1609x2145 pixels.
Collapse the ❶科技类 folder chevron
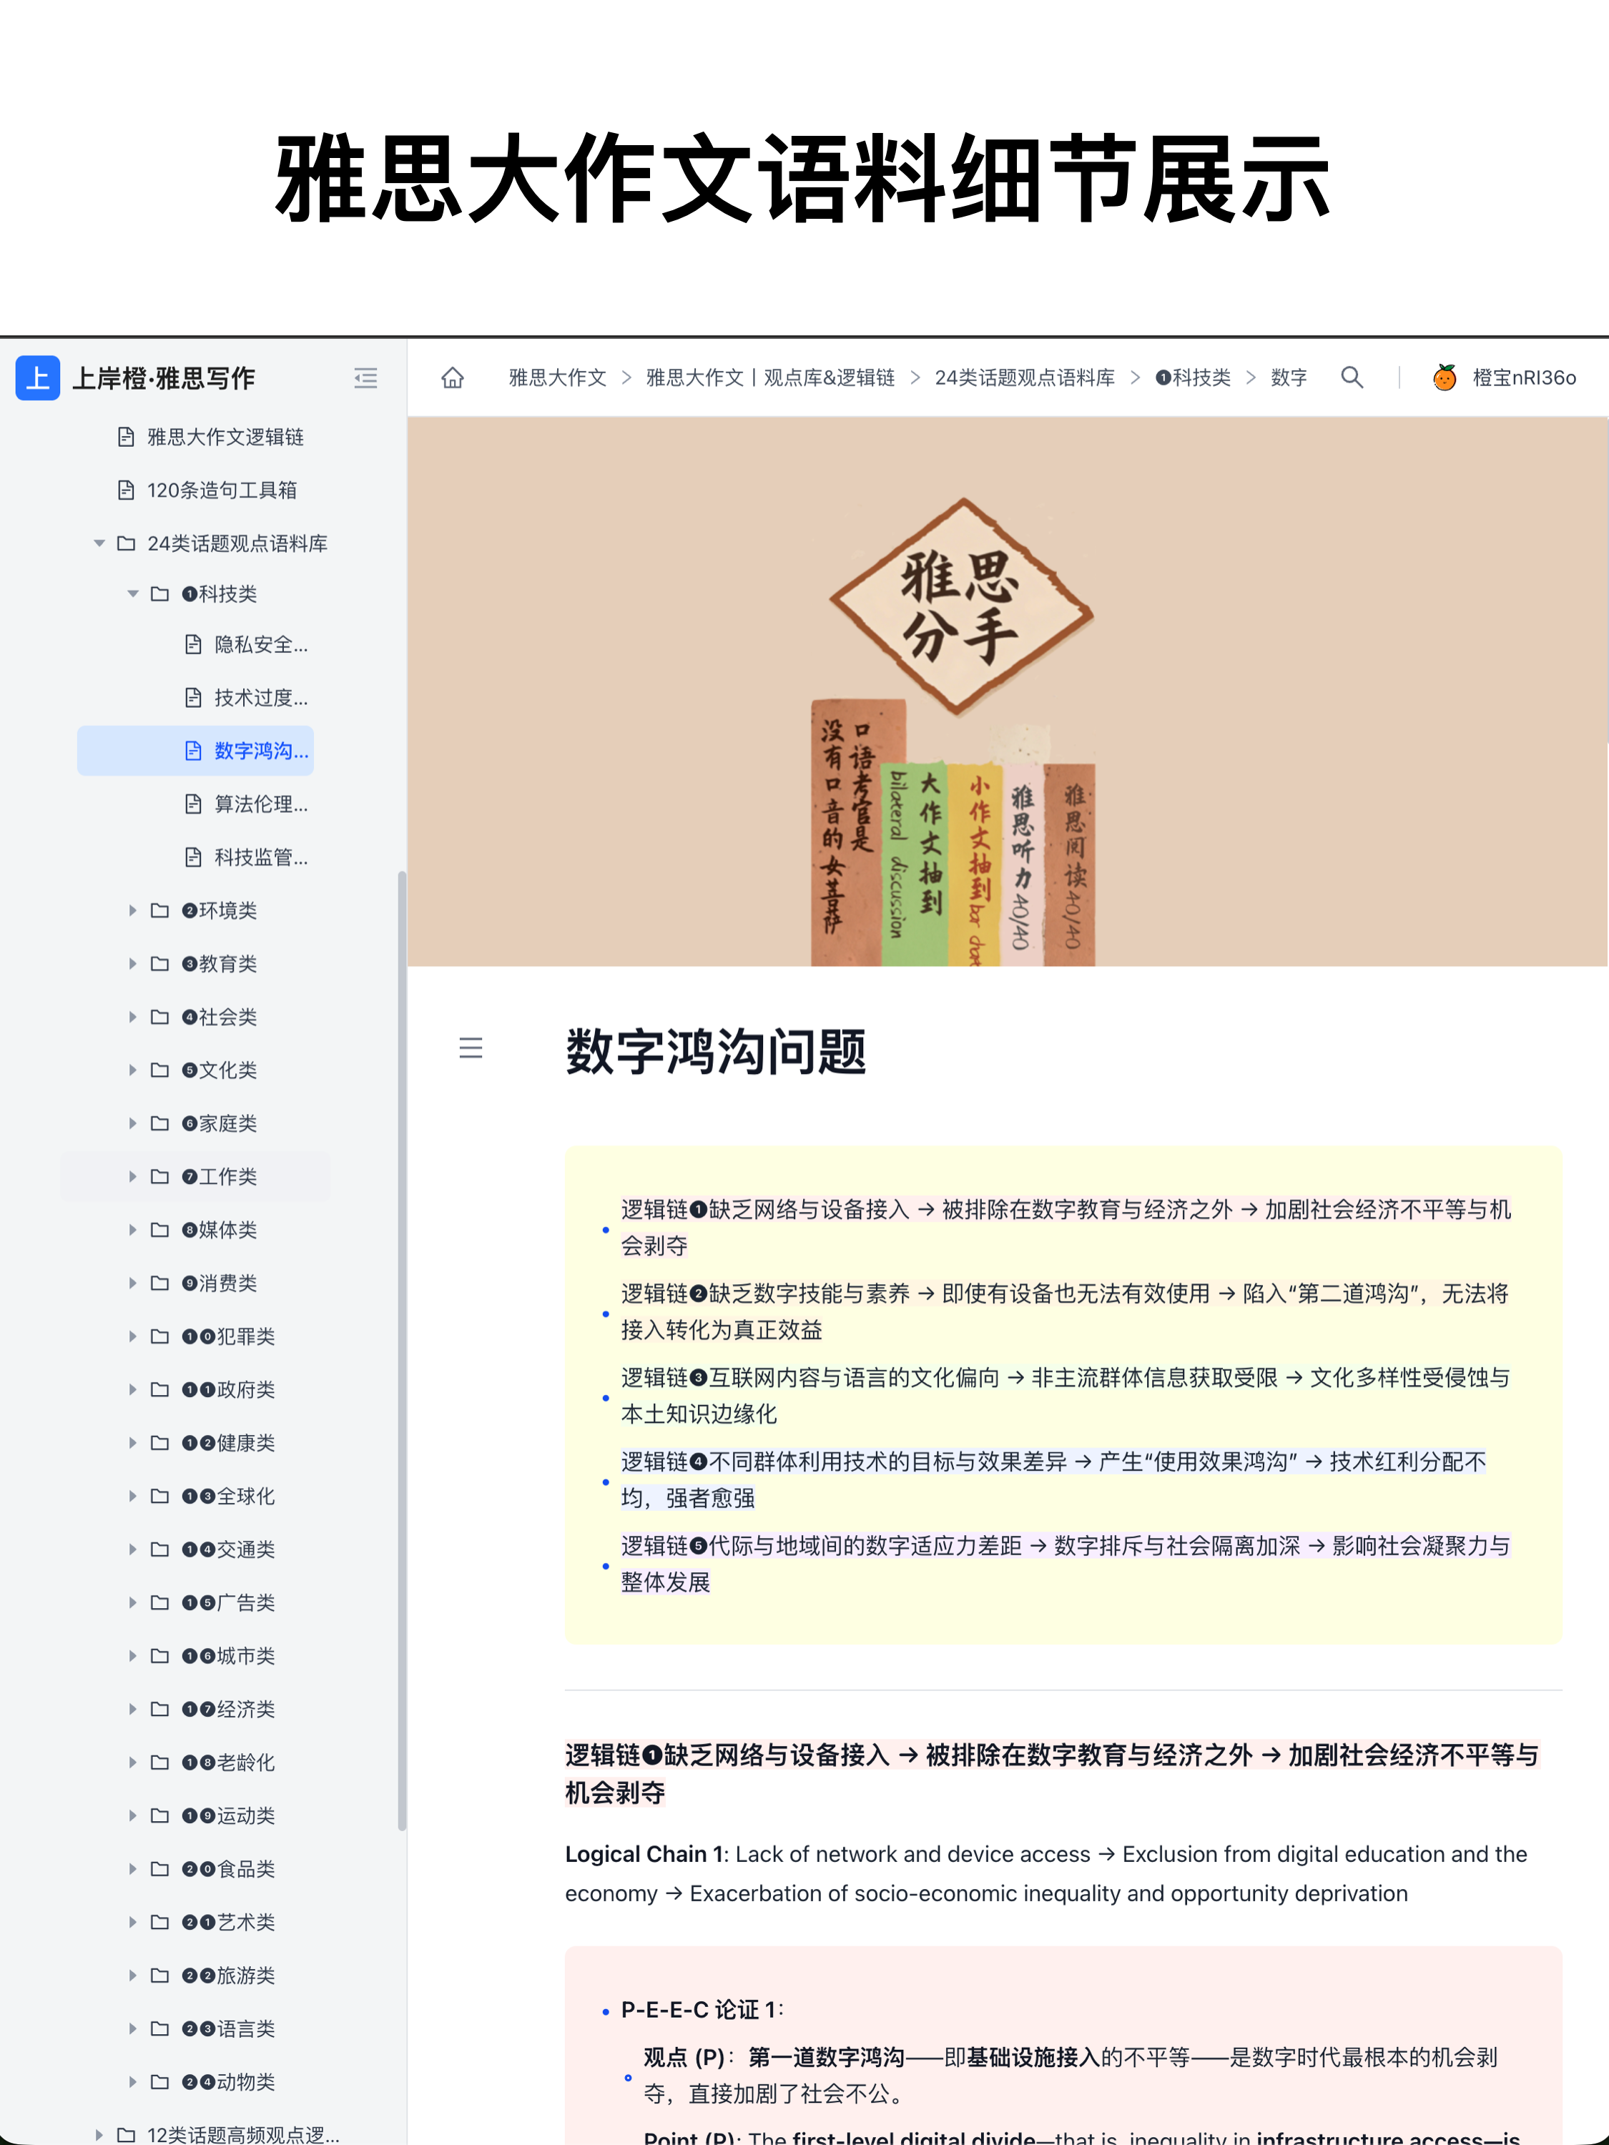[x=132, y=593]
